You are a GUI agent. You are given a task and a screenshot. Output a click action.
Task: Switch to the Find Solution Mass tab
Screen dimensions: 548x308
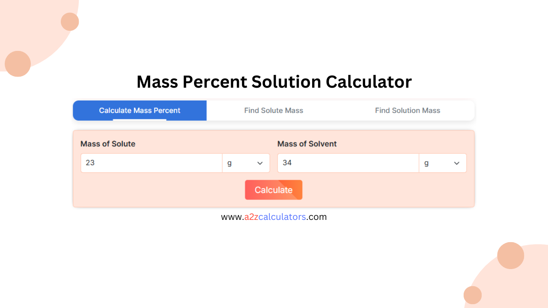pos(407,110)
